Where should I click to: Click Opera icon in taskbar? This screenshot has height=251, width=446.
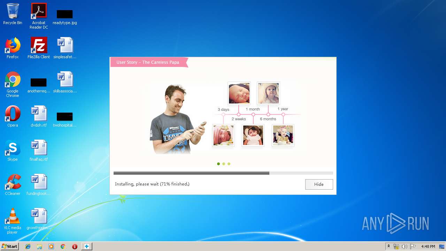click(75, 246)
